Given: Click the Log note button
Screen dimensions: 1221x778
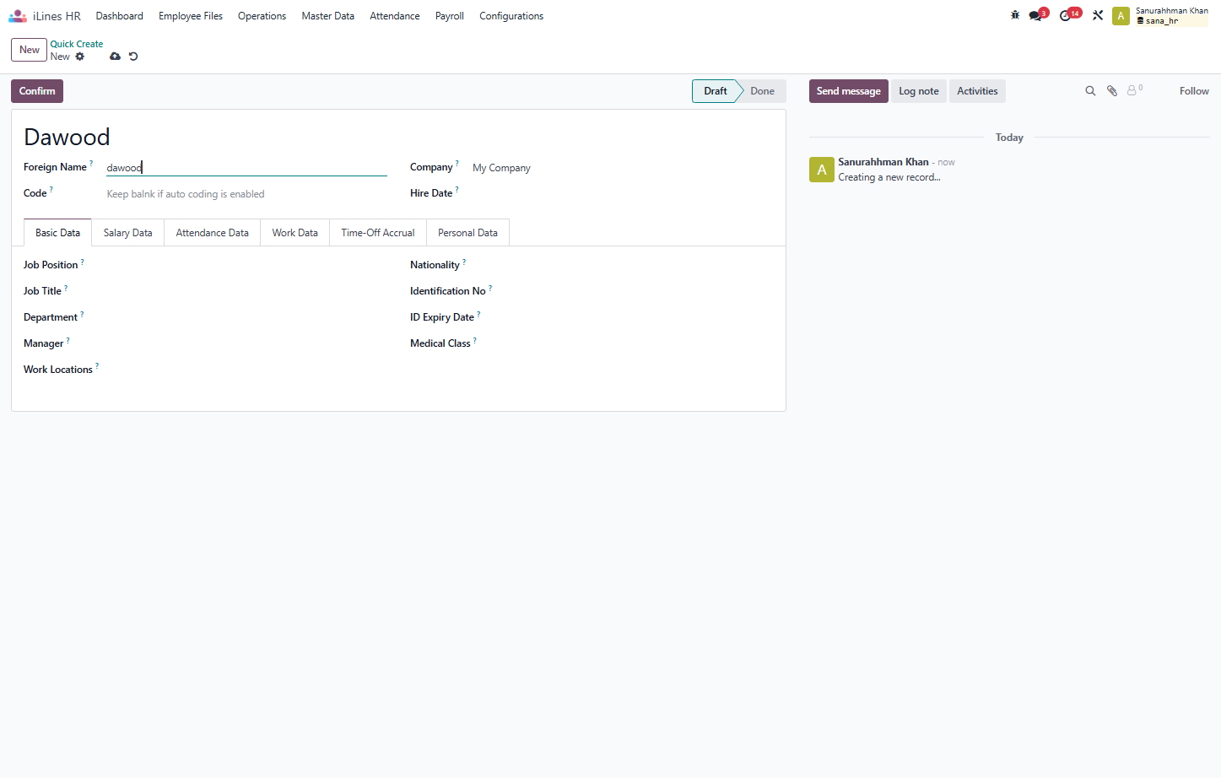Looking at the screenshot, I should [x=919, y=91].
